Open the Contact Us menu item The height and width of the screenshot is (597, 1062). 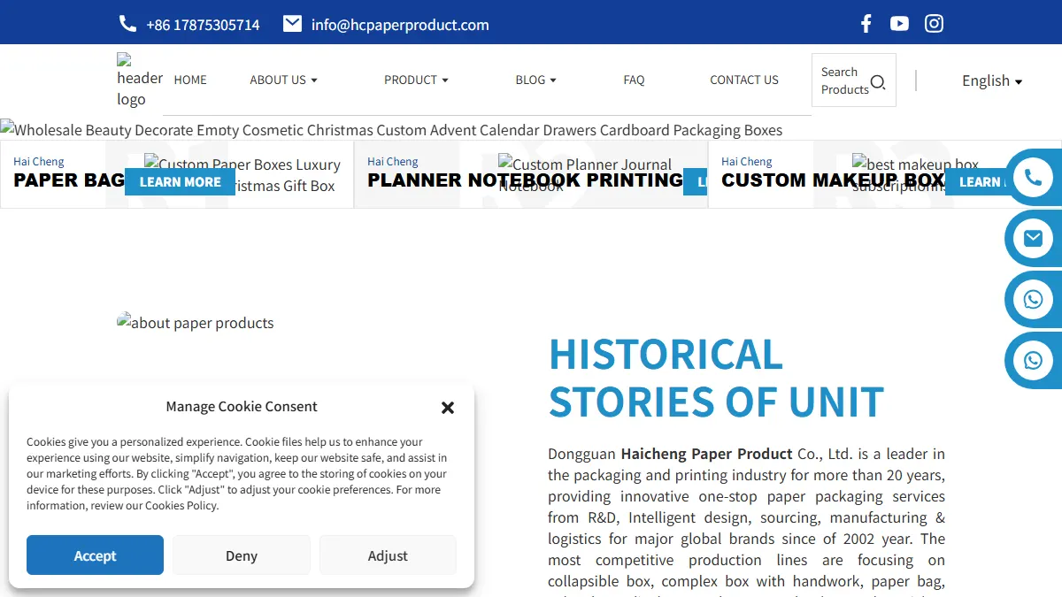(744, 80)
